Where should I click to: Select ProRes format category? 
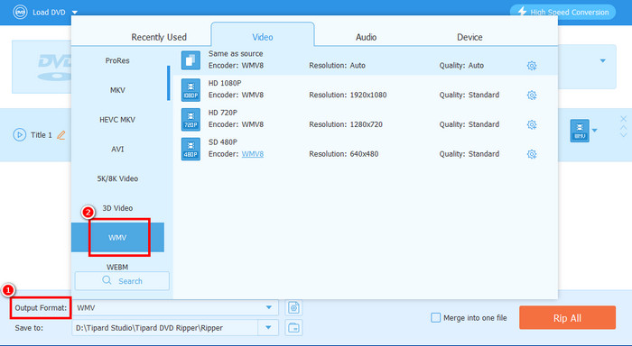(117, 60)
